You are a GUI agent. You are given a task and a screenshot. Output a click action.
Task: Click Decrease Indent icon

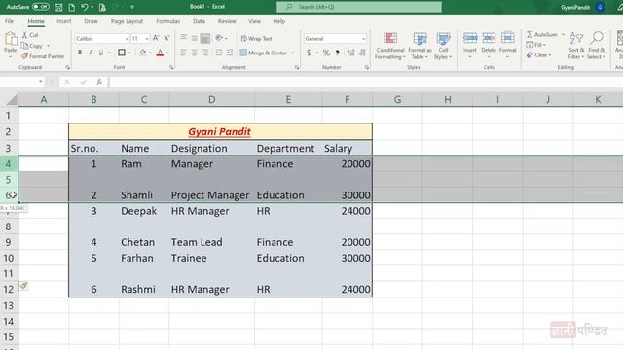tap(218, 52)
